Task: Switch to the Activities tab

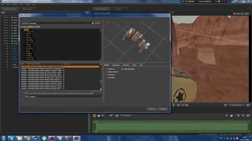Action: point(126,65)
